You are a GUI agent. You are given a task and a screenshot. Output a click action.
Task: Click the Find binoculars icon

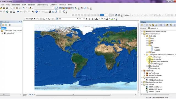pos(50,12)
